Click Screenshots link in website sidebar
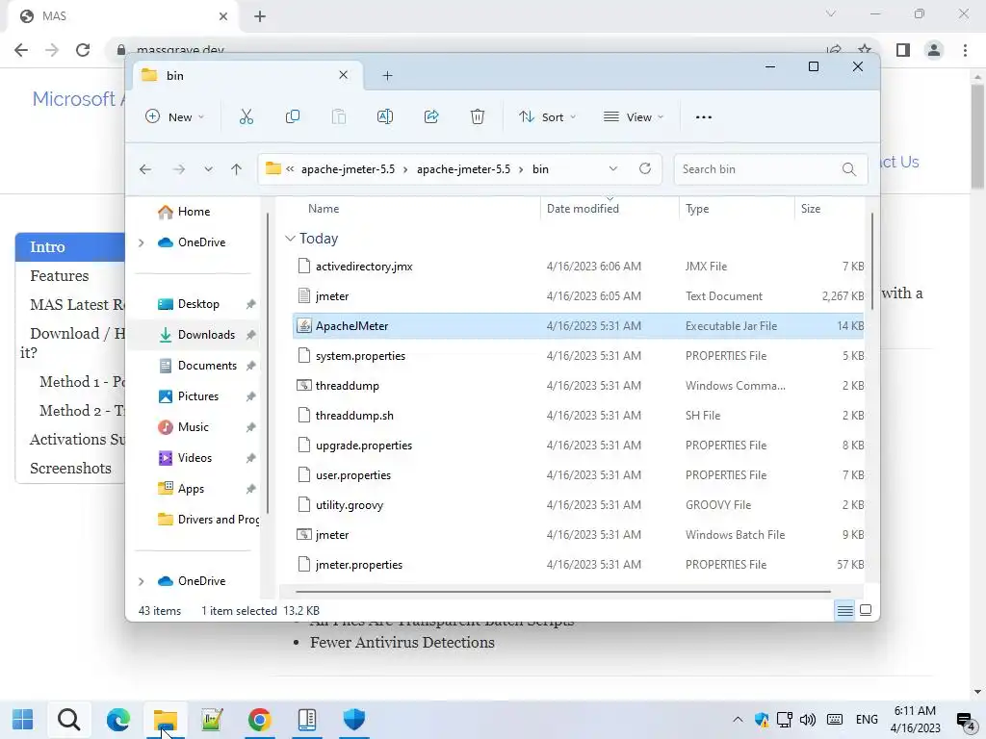 [70, 469]
